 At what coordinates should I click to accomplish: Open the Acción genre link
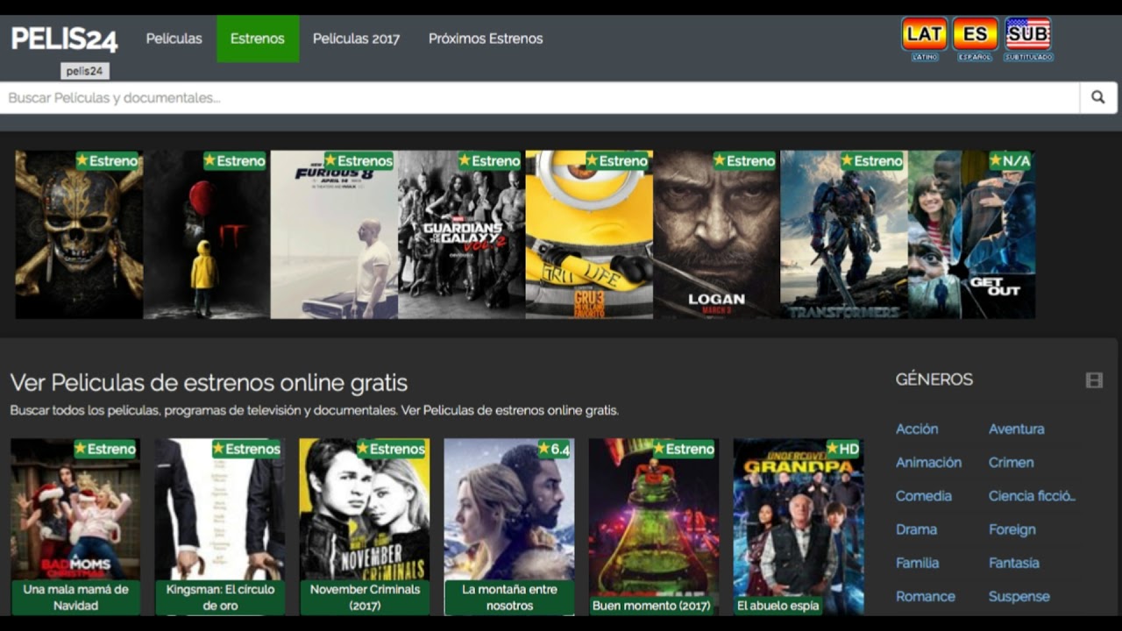(x=917, y=429)
